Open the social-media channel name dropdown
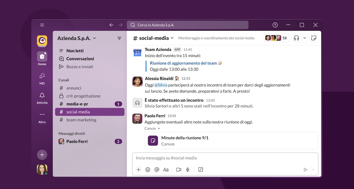Screen dimensions: 354x189 pyautogui.click(x=153, y=38)
